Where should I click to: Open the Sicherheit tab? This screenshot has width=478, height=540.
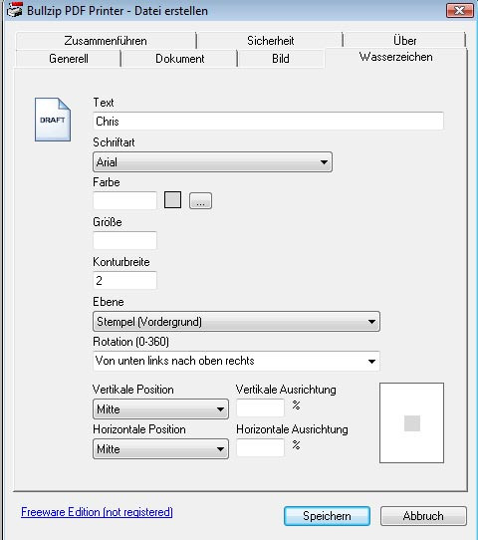point(270,41)
